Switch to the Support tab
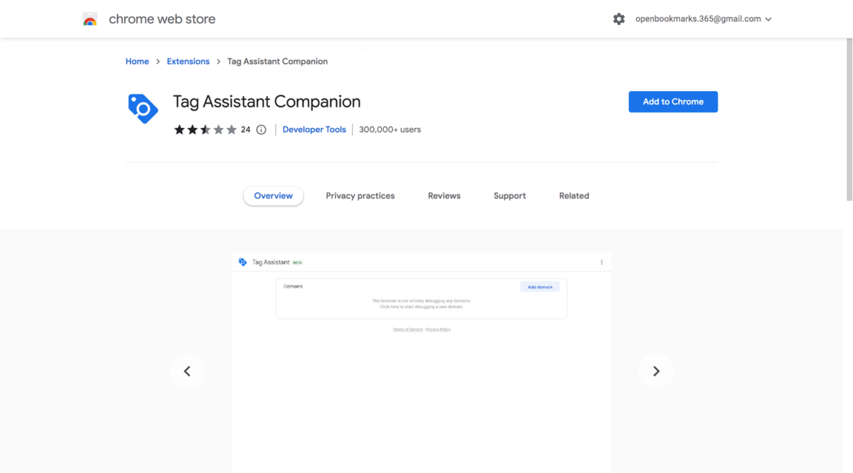 point(510,196)
